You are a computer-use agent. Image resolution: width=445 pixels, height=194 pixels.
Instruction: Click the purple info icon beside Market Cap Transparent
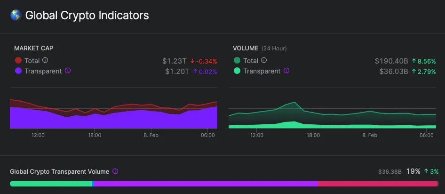[x=68, y=71]
